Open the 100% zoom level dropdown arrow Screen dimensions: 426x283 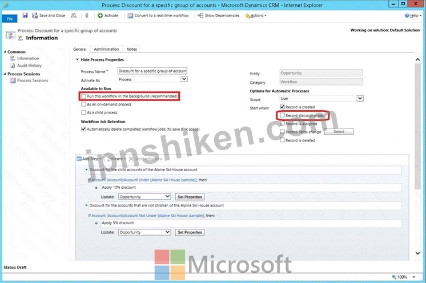(x=414, y=277)
